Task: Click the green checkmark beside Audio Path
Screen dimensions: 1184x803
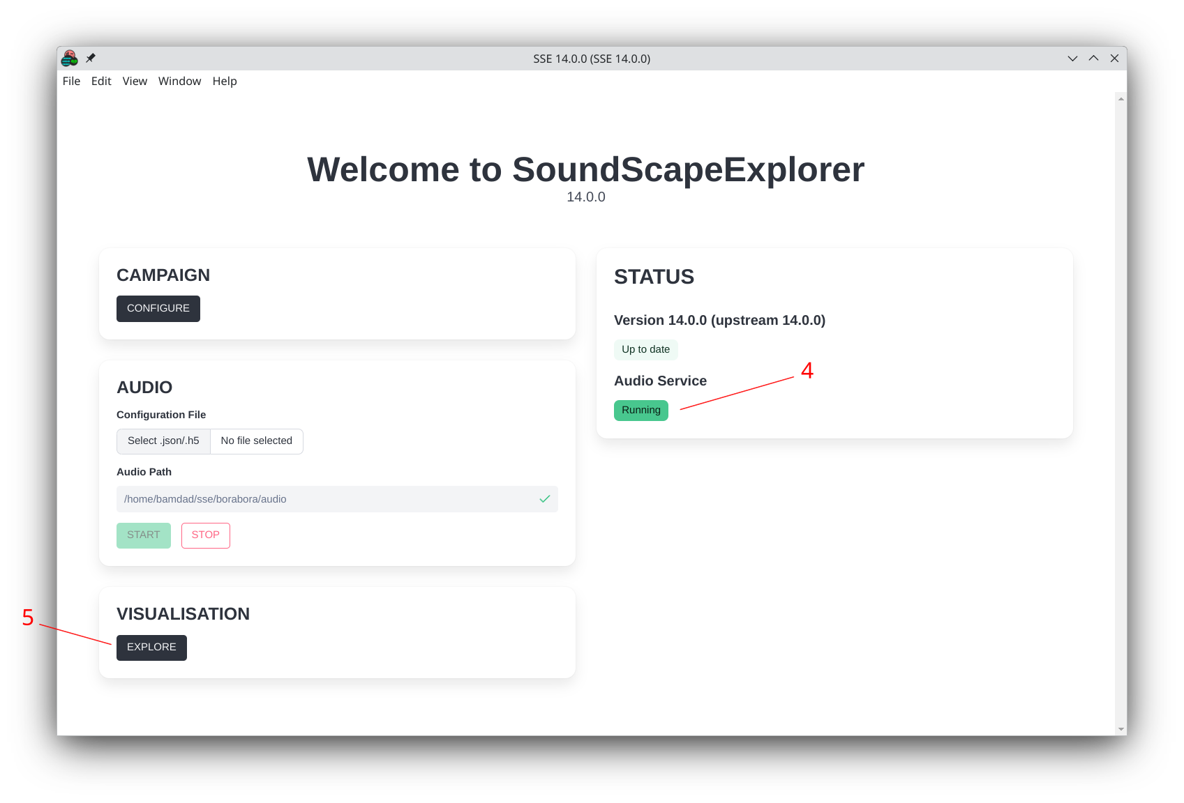Action: (544, 499)
